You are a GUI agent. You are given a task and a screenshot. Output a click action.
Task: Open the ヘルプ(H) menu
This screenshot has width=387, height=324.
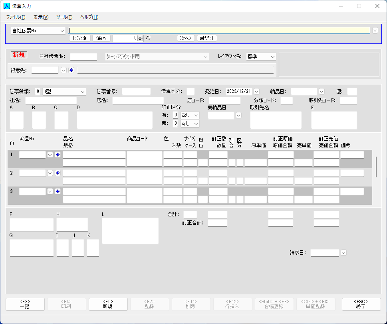tap(89, 17)
